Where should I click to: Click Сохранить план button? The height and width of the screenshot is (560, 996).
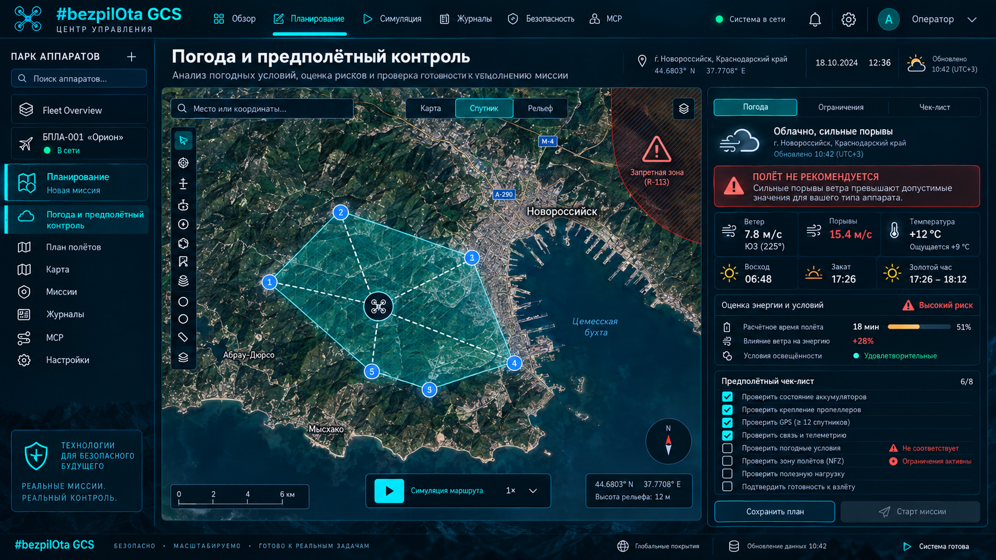coord(774,512)
